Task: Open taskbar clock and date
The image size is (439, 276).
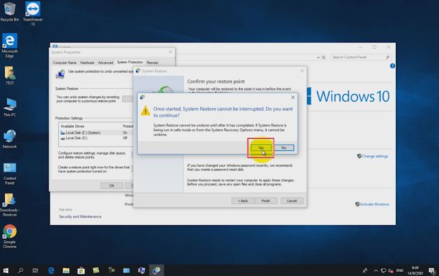Action: point(415,271)
